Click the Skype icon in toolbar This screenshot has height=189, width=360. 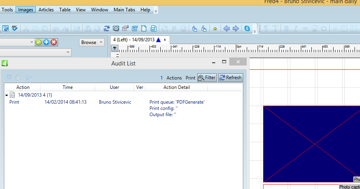[247, 28]
